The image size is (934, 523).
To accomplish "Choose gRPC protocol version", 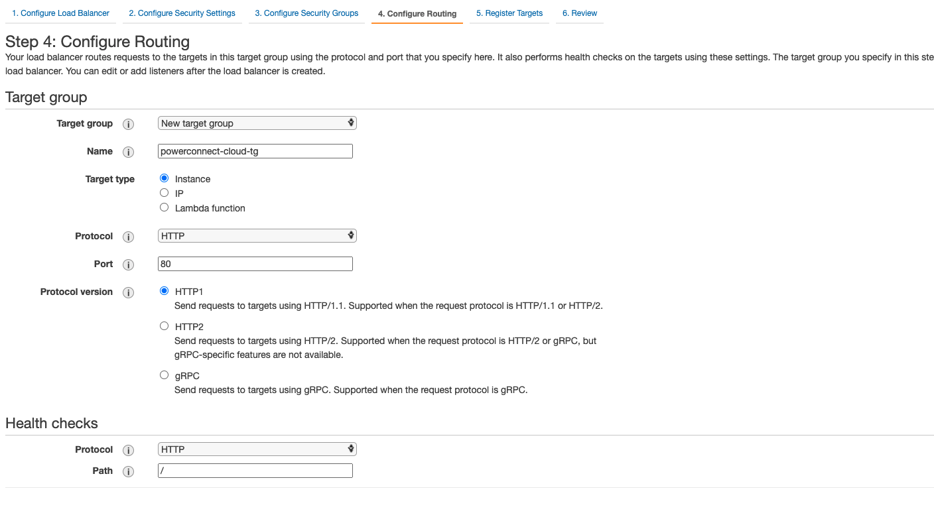I will (x=165, y=375).
